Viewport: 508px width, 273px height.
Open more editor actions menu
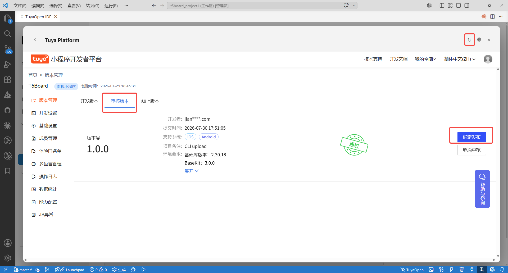click(501, 17)
